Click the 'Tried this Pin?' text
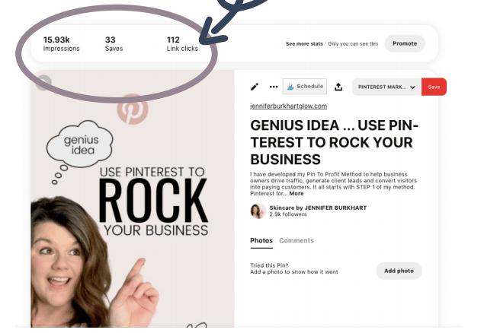The image size is (484, 333). pos(269,265)
